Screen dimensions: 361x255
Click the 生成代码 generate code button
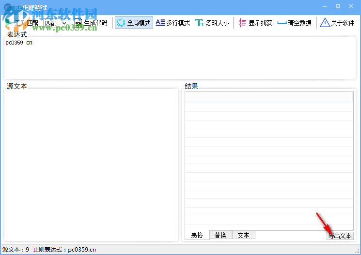coord(91,23)
